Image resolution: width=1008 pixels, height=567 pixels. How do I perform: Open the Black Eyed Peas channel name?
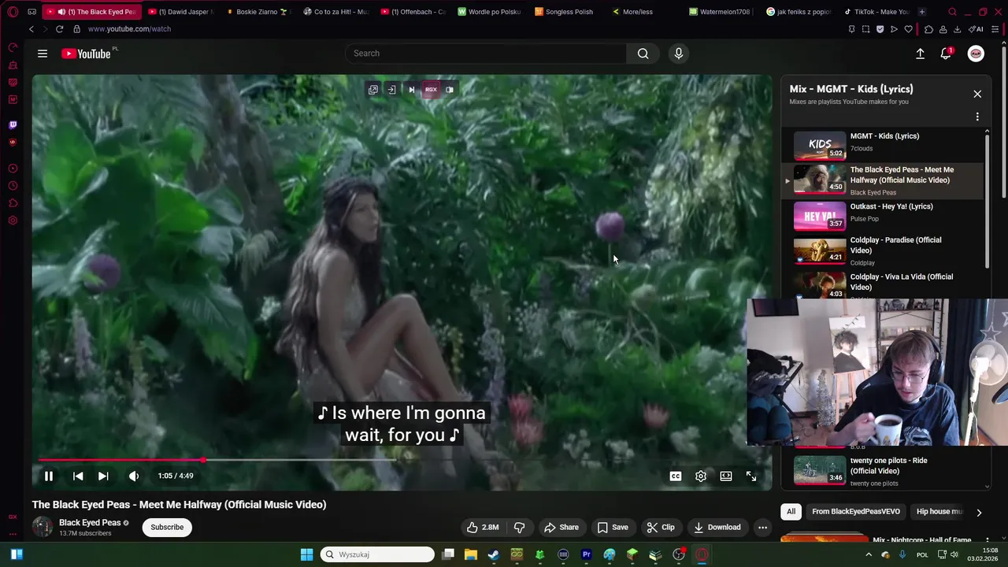(x=90, y=523)
